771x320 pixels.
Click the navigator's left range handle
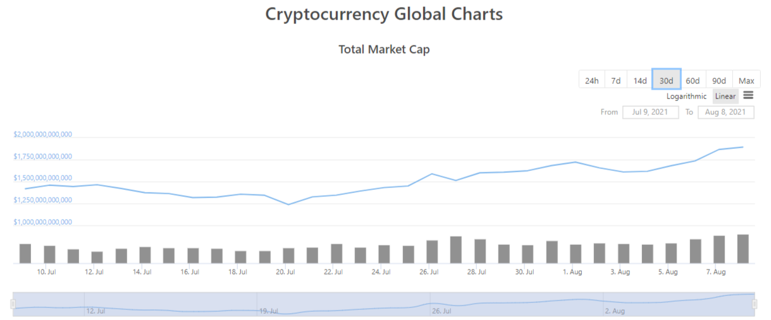coord(13,304)
